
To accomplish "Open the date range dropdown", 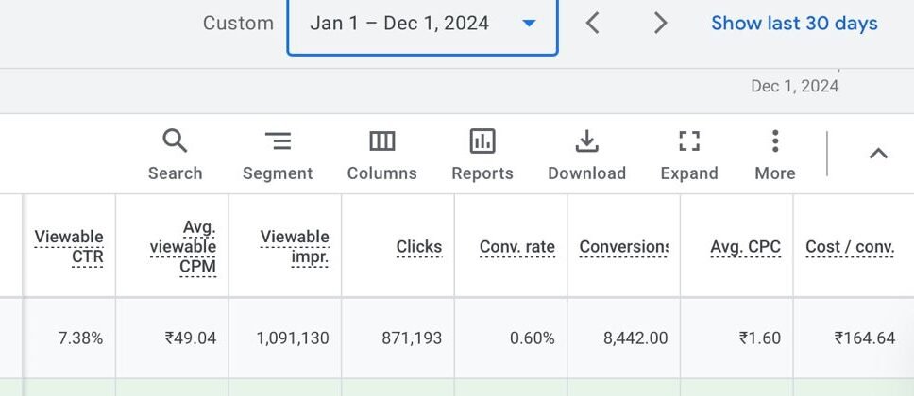I will point(422,24).
